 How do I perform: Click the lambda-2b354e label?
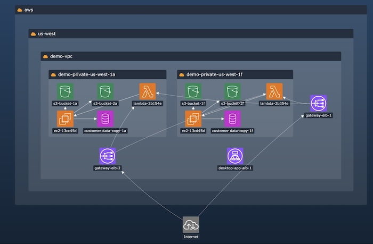pyautogui.click(x=274, y=104)
